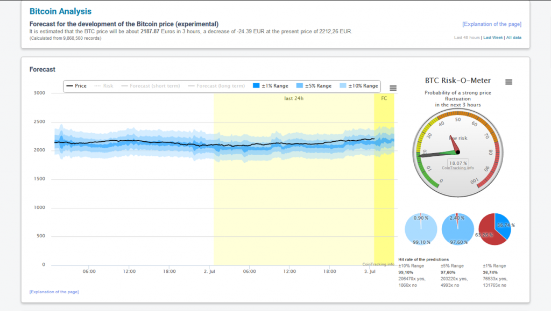Click the ±1% Range legend color swatch
The image size is (551, 311).
pos(256,85)
